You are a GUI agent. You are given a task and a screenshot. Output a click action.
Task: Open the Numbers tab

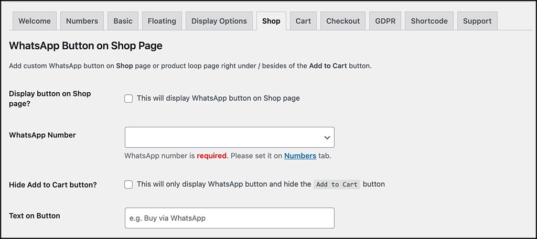pos(82,21)
